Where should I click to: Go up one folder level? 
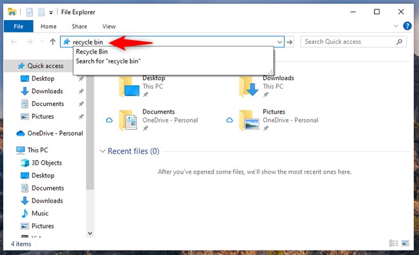[52, 42]
